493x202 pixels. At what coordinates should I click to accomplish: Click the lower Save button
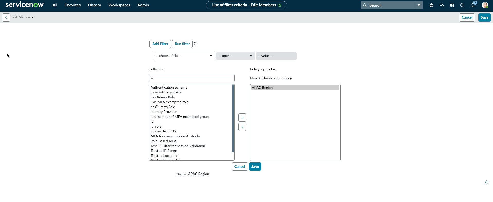(255, 167)
